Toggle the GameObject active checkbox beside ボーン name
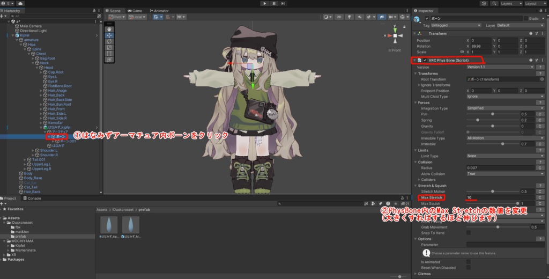Image resolution: width=549 pixels, height=279 pixels. [427, 18]
